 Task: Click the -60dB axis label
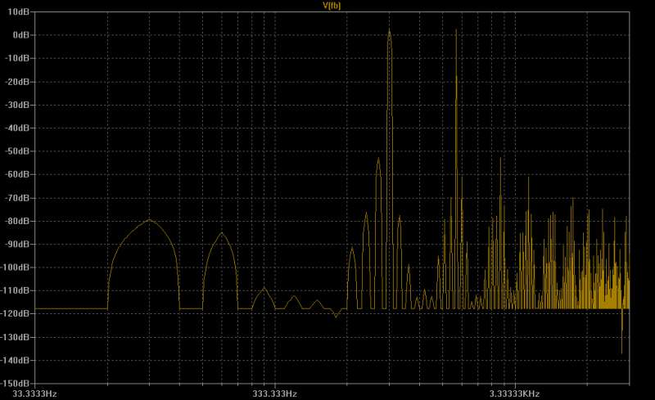tap(17, 174)
